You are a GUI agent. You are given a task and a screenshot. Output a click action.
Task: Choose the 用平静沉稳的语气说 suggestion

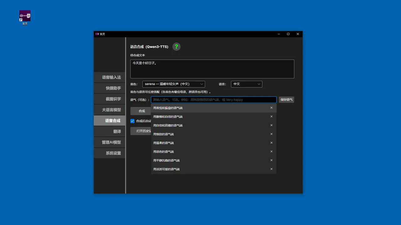click(x=214, y=160)
